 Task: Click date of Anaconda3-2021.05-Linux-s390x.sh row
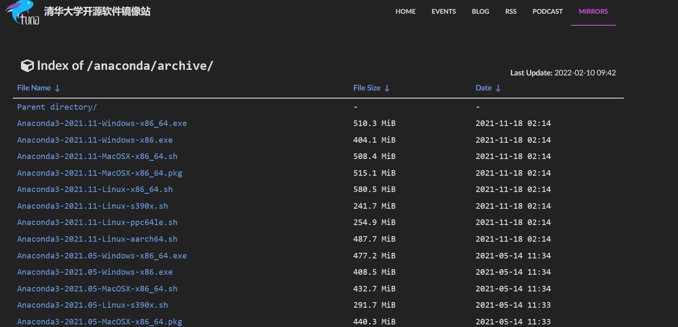(x=513, y=305)
